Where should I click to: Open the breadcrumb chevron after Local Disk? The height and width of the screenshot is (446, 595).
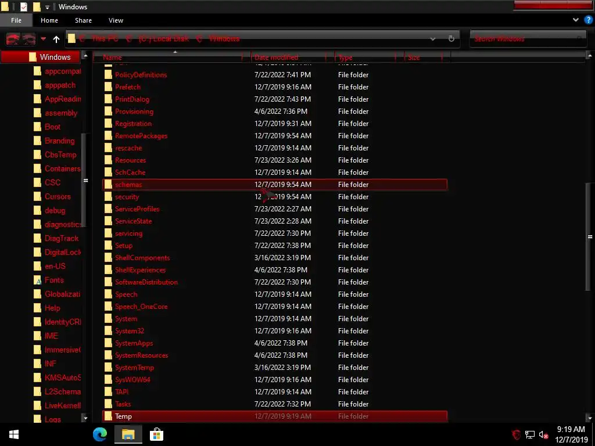pos(199,39)
